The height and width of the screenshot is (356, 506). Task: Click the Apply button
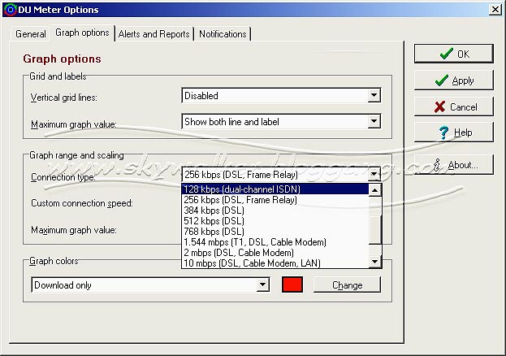[x=454, y=80]
